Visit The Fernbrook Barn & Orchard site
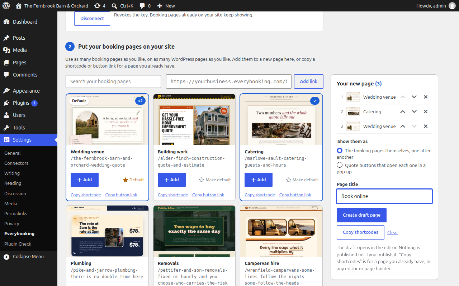Screen dimensions: 459x286 tap(52, 6)
